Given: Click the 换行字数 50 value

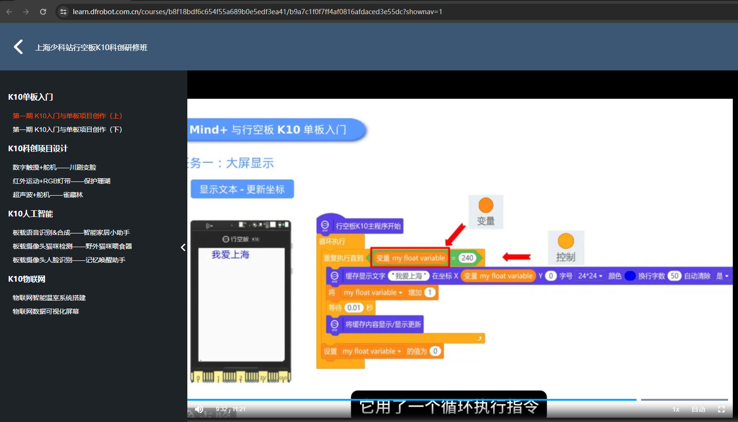Looking at the screenshot, I should tap(675, 276).
